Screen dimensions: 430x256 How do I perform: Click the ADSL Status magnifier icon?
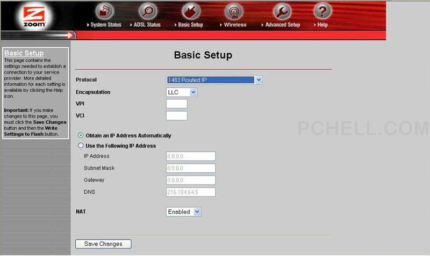point(147,11)
